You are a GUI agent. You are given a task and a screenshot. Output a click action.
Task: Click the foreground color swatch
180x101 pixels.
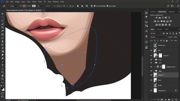pos(2,88)
